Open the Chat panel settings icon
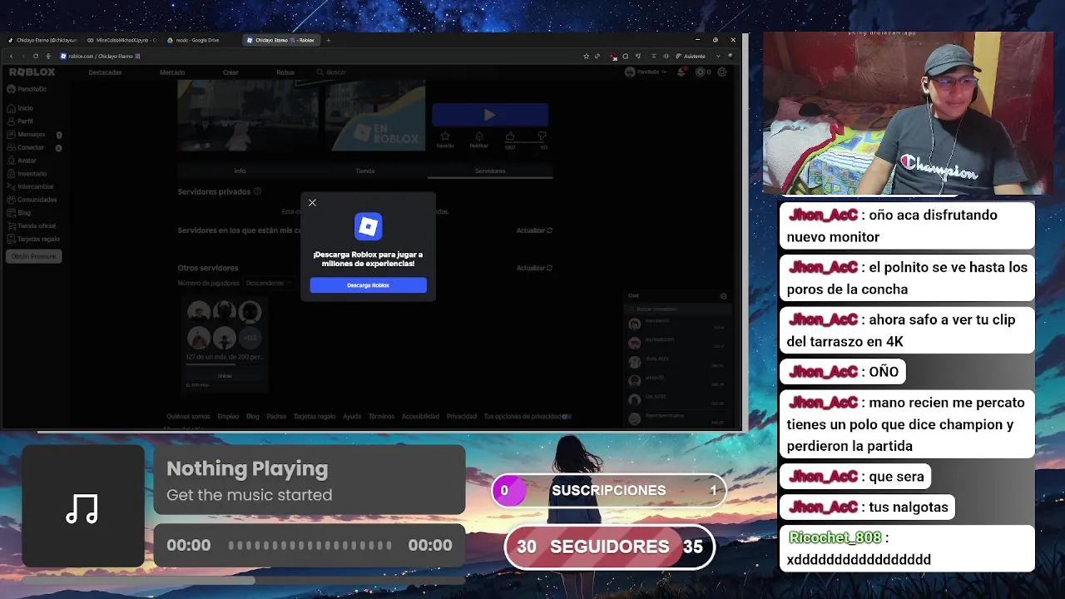Viewport: 1065px width, 599px height. (x=723, y=296)
